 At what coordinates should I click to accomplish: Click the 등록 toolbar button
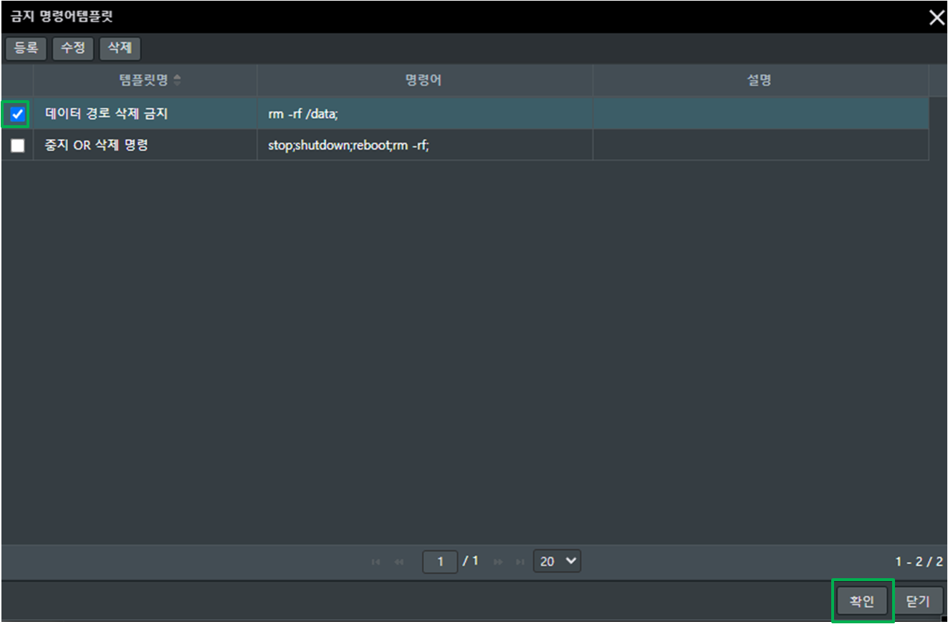[26, 49]
